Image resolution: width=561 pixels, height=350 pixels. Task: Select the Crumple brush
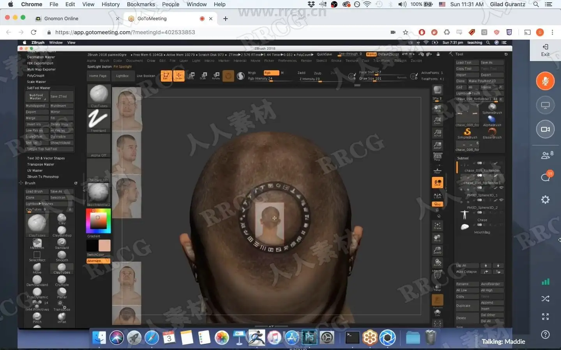tap(62, 280)
